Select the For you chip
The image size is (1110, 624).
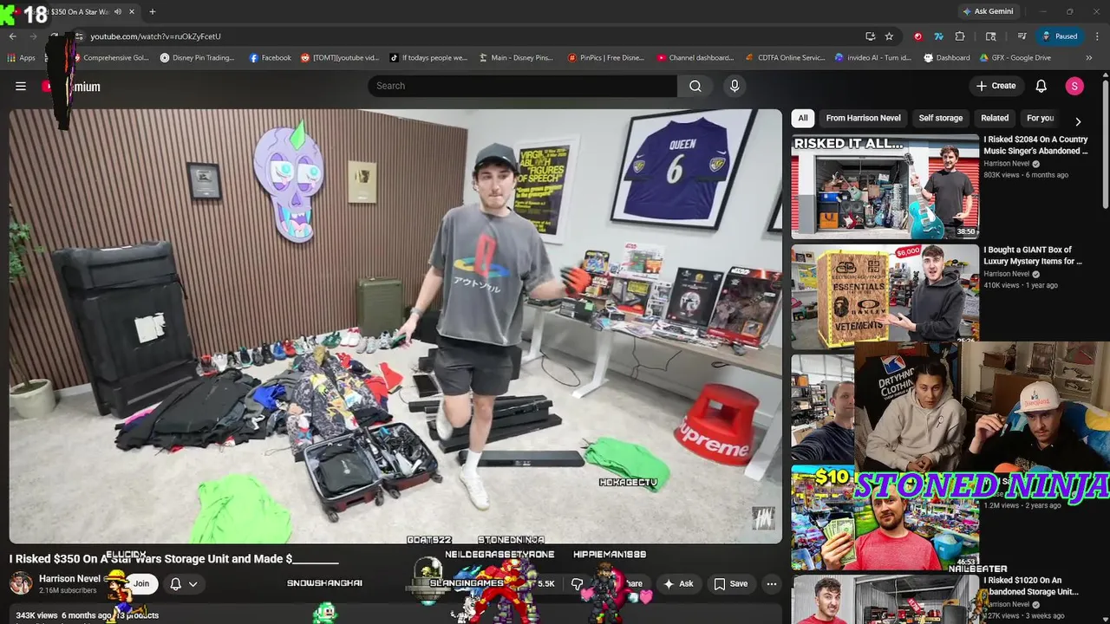(1040, 118)
